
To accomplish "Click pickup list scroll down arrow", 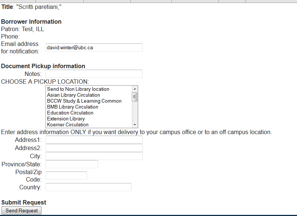I will tap(135, 125).
